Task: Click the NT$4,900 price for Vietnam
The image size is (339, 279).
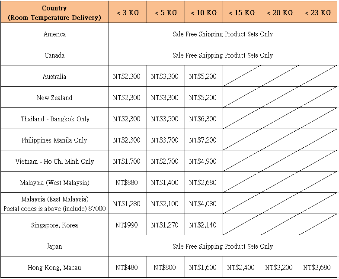Action: point(203,161)
